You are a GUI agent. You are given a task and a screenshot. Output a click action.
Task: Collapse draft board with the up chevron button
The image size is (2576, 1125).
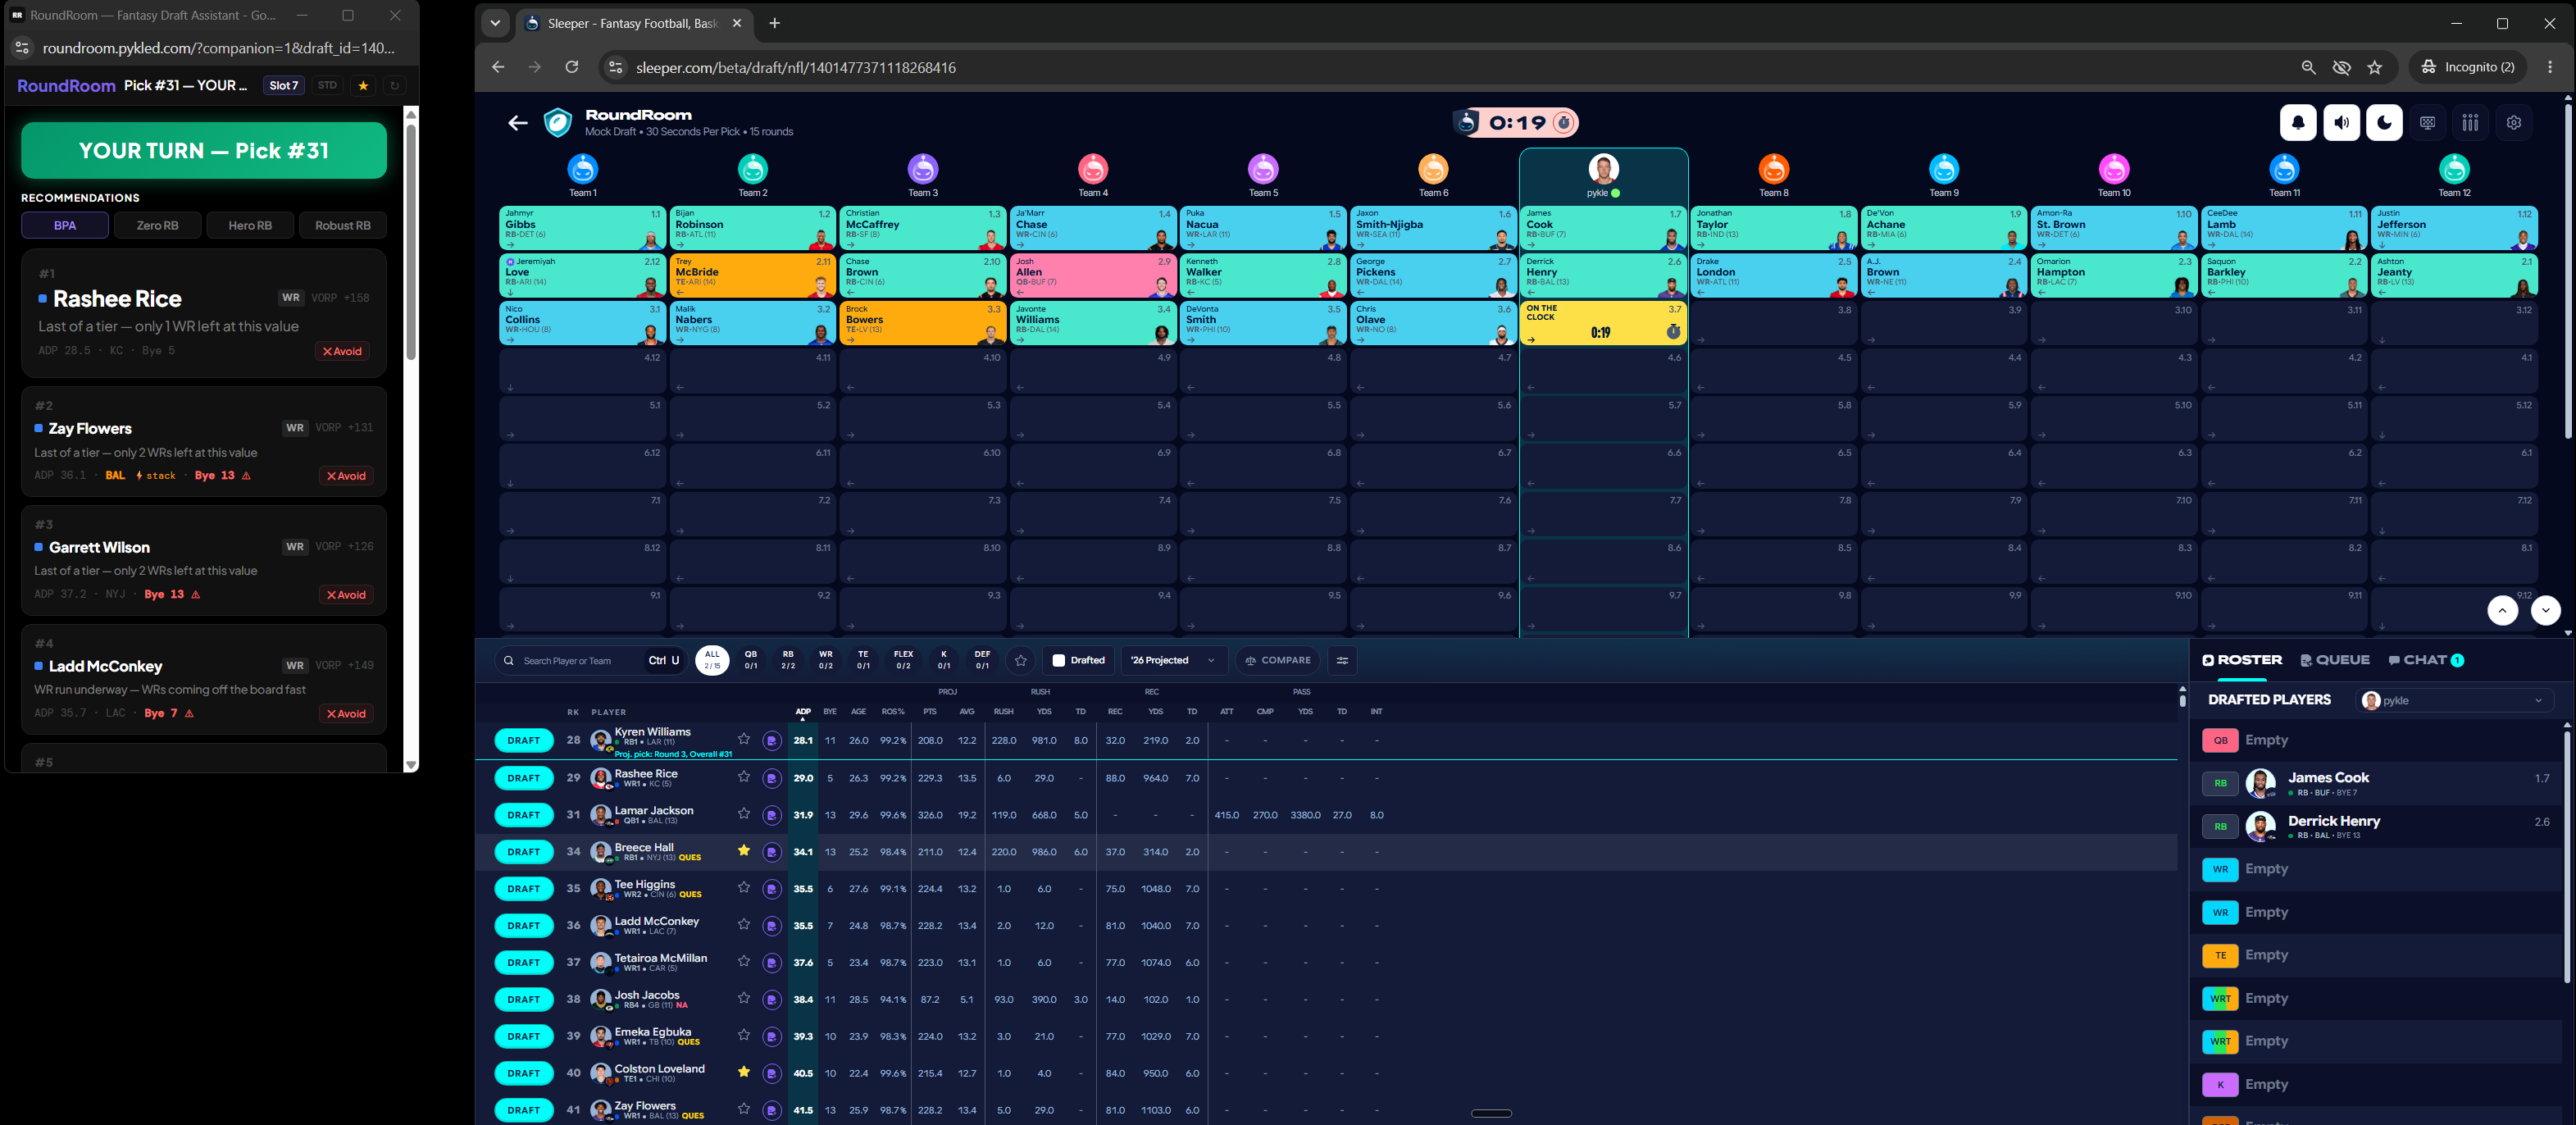[2502, 610]
